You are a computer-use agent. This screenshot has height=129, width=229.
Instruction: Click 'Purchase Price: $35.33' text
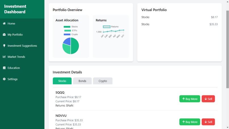pos(69,120)
